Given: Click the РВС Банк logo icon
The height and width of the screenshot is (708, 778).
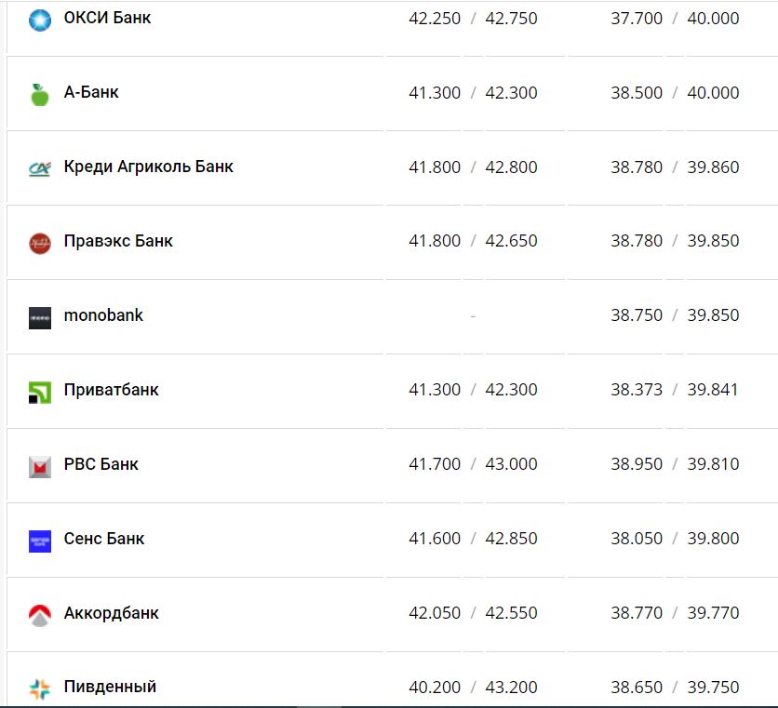Looking at the screenshot, I should [39, 466].
